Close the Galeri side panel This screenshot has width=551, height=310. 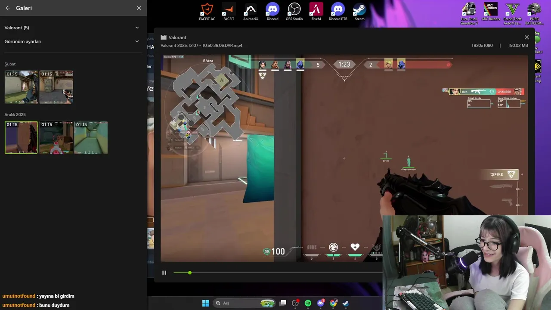click(x=139, y=8)
